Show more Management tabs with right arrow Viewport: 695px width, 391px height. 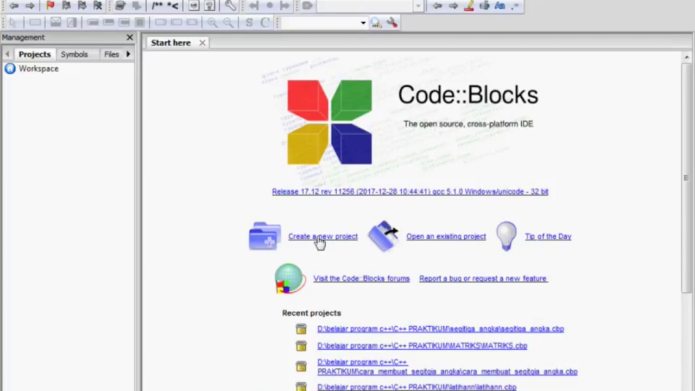(128, 54)
